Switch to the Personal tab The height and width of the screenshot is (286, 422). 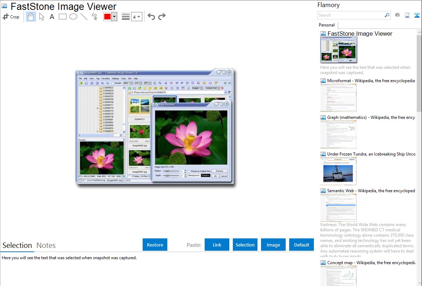[x=327, y=25]
